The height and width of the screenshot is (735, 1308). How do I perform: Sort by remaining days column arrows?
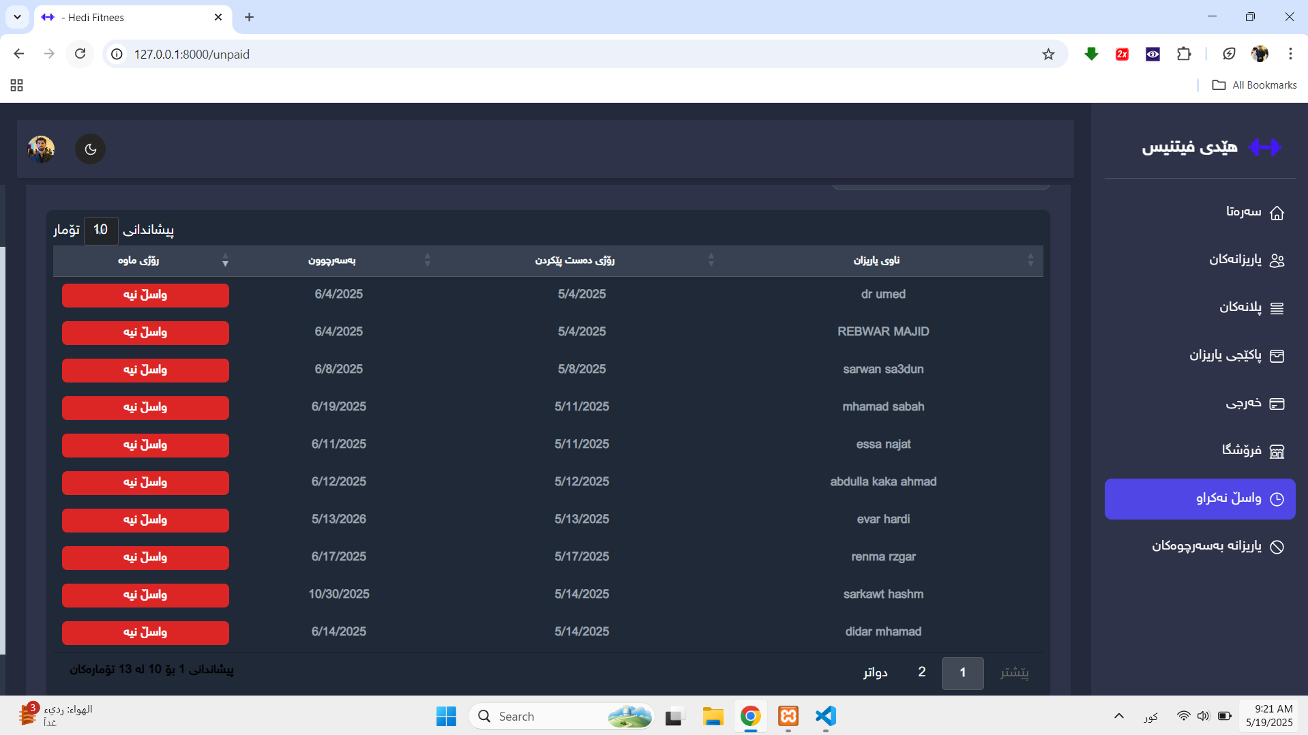point(225,260)
